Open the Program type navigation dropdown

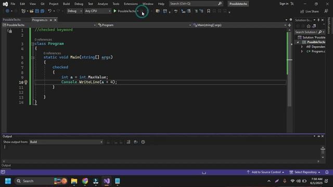click(x=144, y=25)
